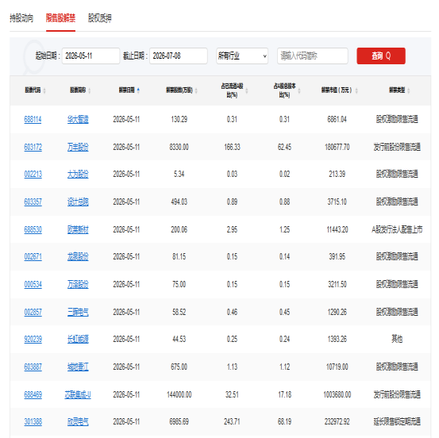
Task: Switch to 持股动向 tab
Action: (x=21, y=18)
